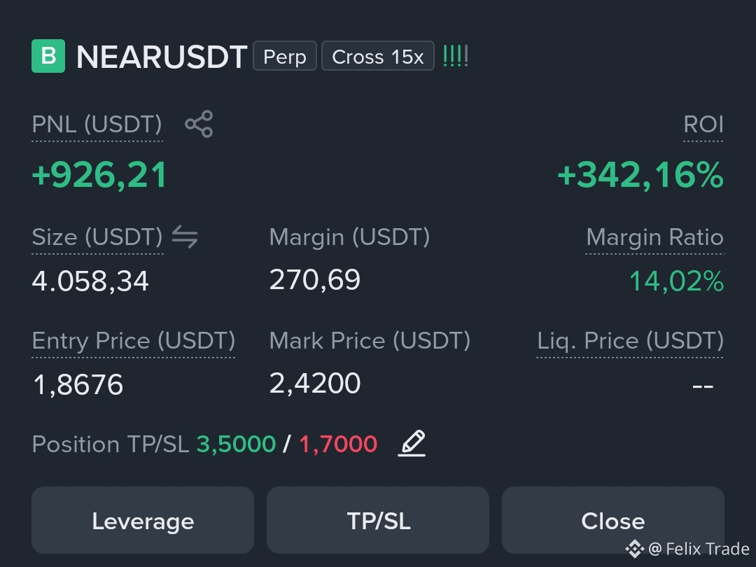Open the Leverage button

pyautogui.click(x=143, y=520)
